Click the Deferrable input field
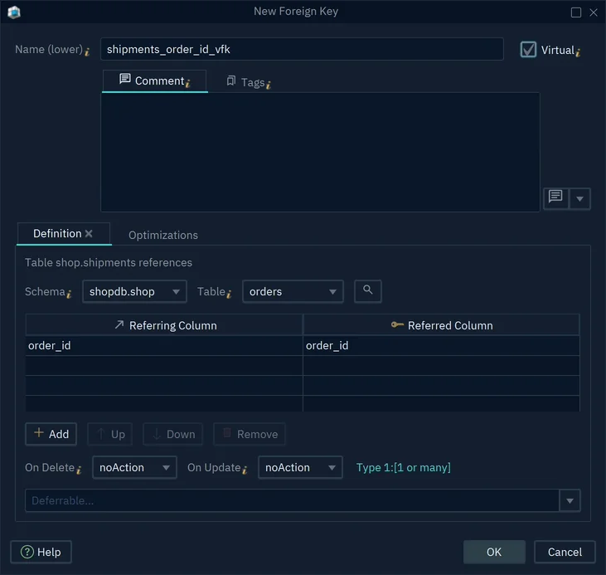The height and width of the screenshot is (575, 606). click(292, 500)
